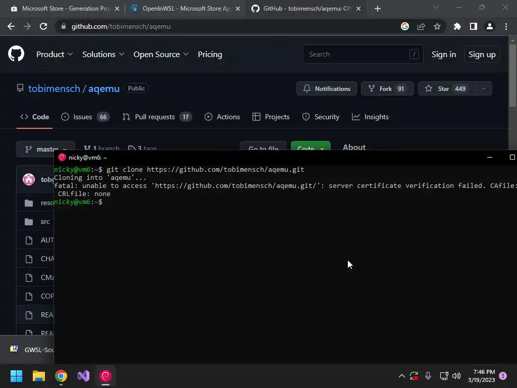
Task: Click the site padlock icon
Action: tap(64, 26)
